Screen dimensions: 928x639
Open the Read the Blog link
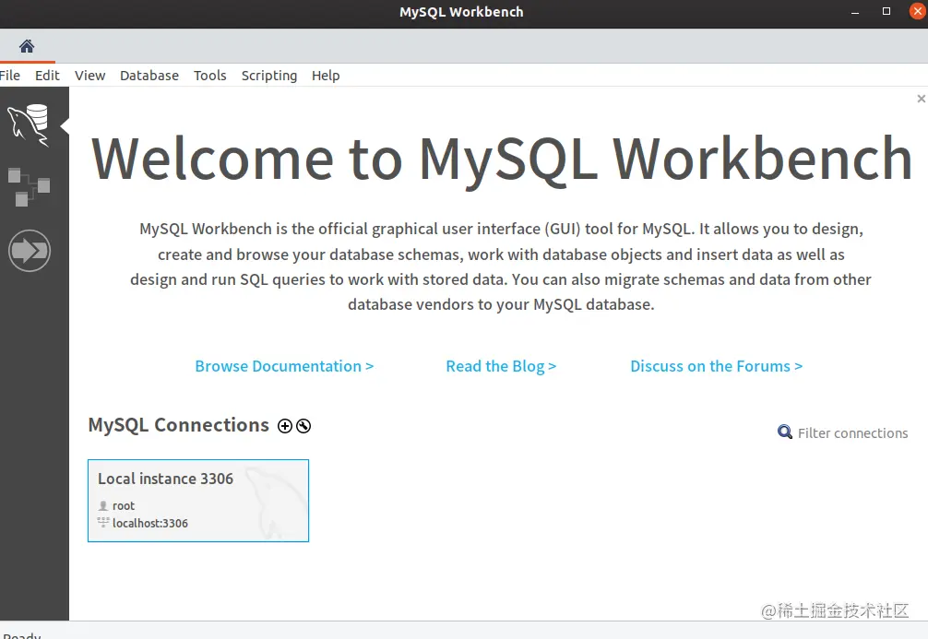coord(501,366)
